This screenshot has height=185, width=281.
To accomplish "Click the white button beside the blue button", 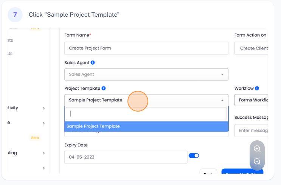I will point(208,172).
